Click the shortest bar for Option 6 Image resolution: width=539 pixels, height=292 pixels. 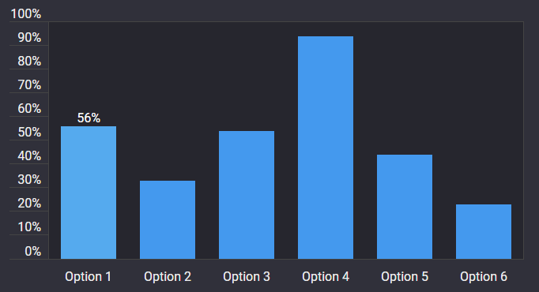484,231
